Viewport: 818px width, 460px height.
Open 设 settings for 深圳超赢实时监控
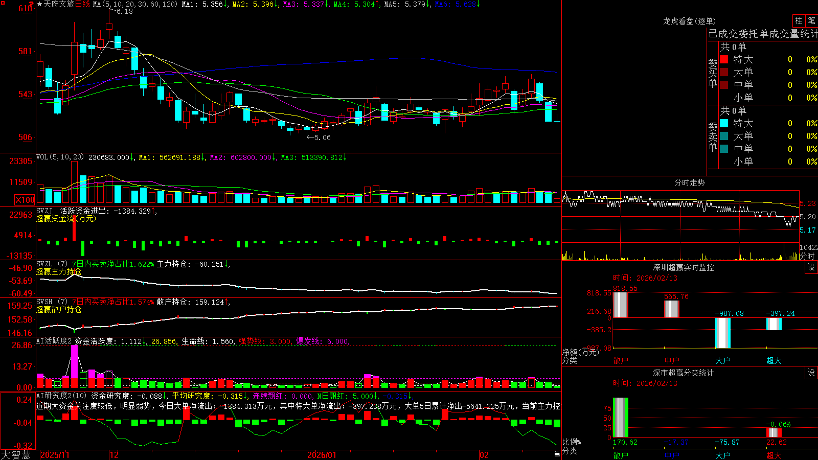click(x=811, y=267)
